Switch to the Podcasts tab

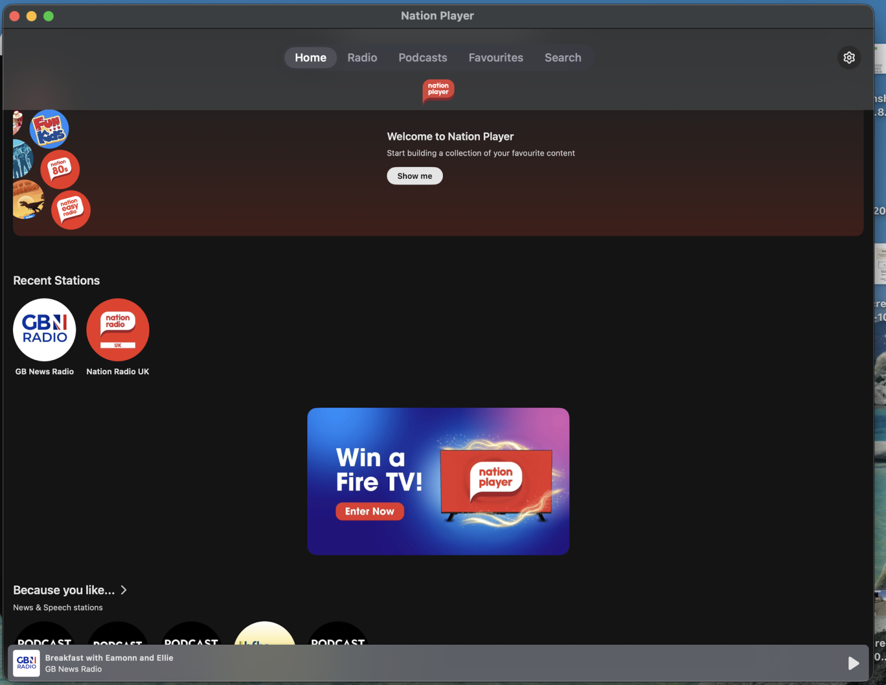423,58
